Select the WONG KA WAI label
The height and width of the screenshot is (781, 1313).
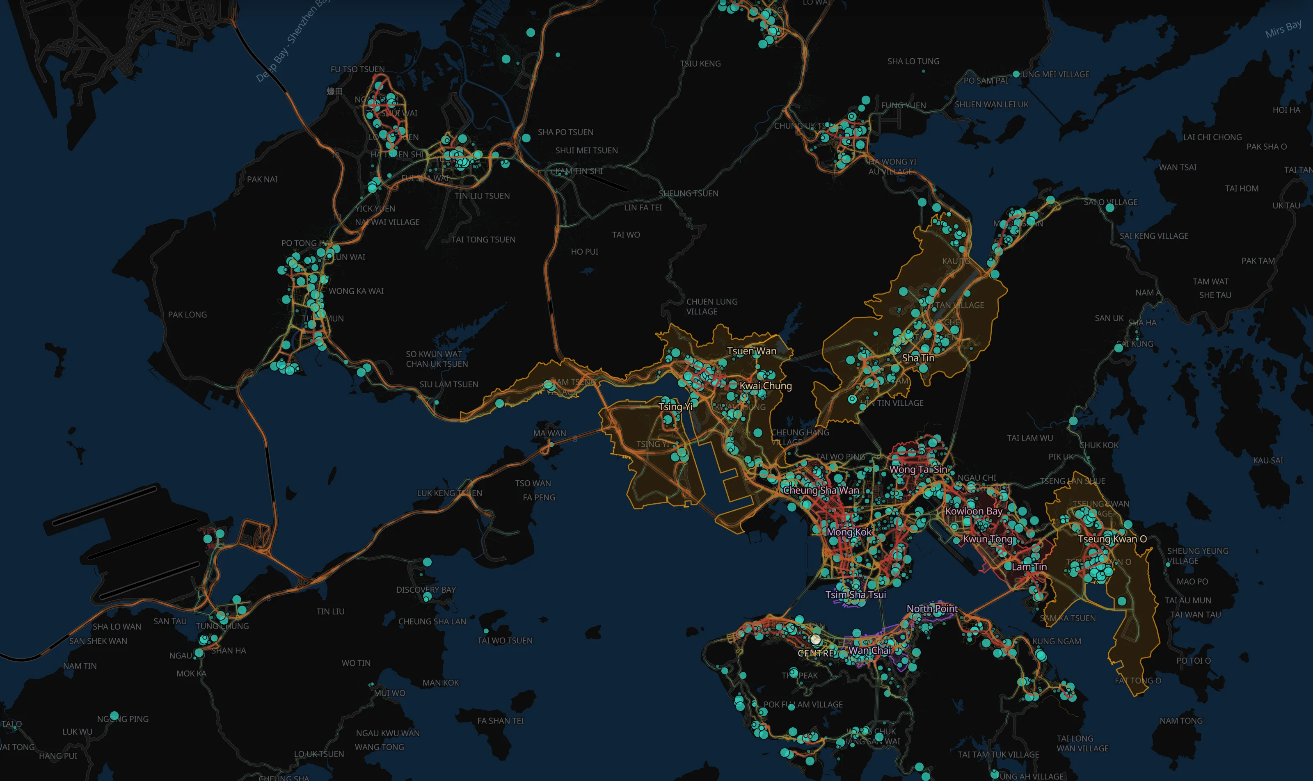coord(356,291)
